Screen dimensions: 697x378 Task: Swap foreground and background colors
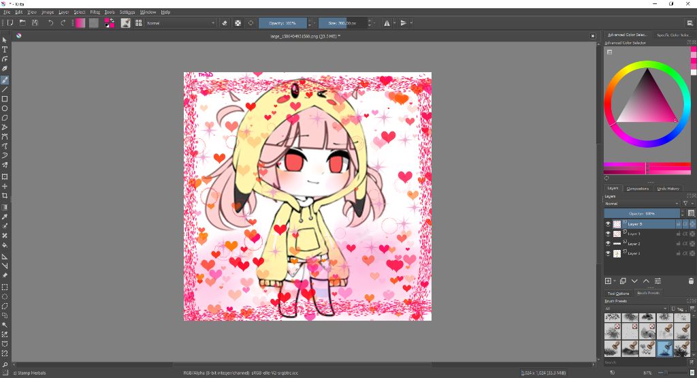112,20
